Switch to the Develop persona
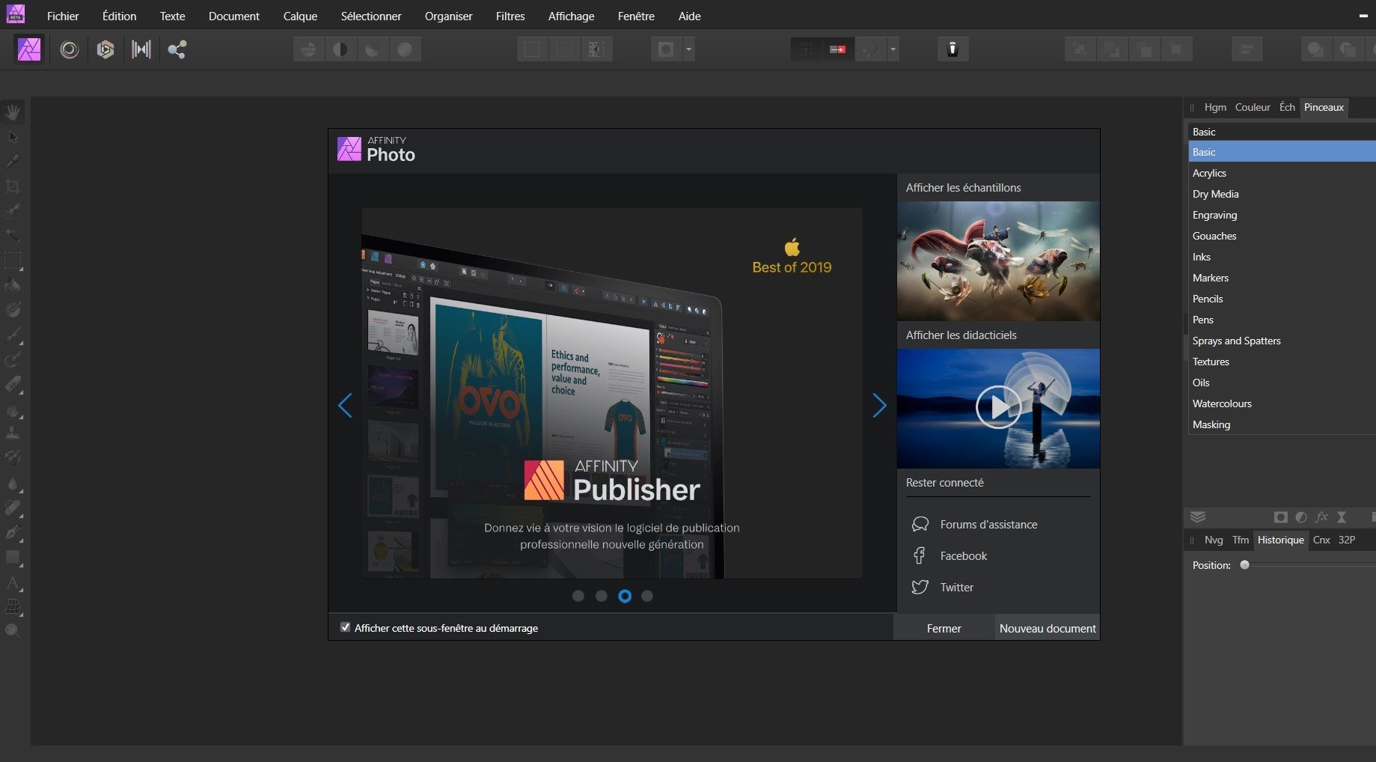 tap(106, 49)
